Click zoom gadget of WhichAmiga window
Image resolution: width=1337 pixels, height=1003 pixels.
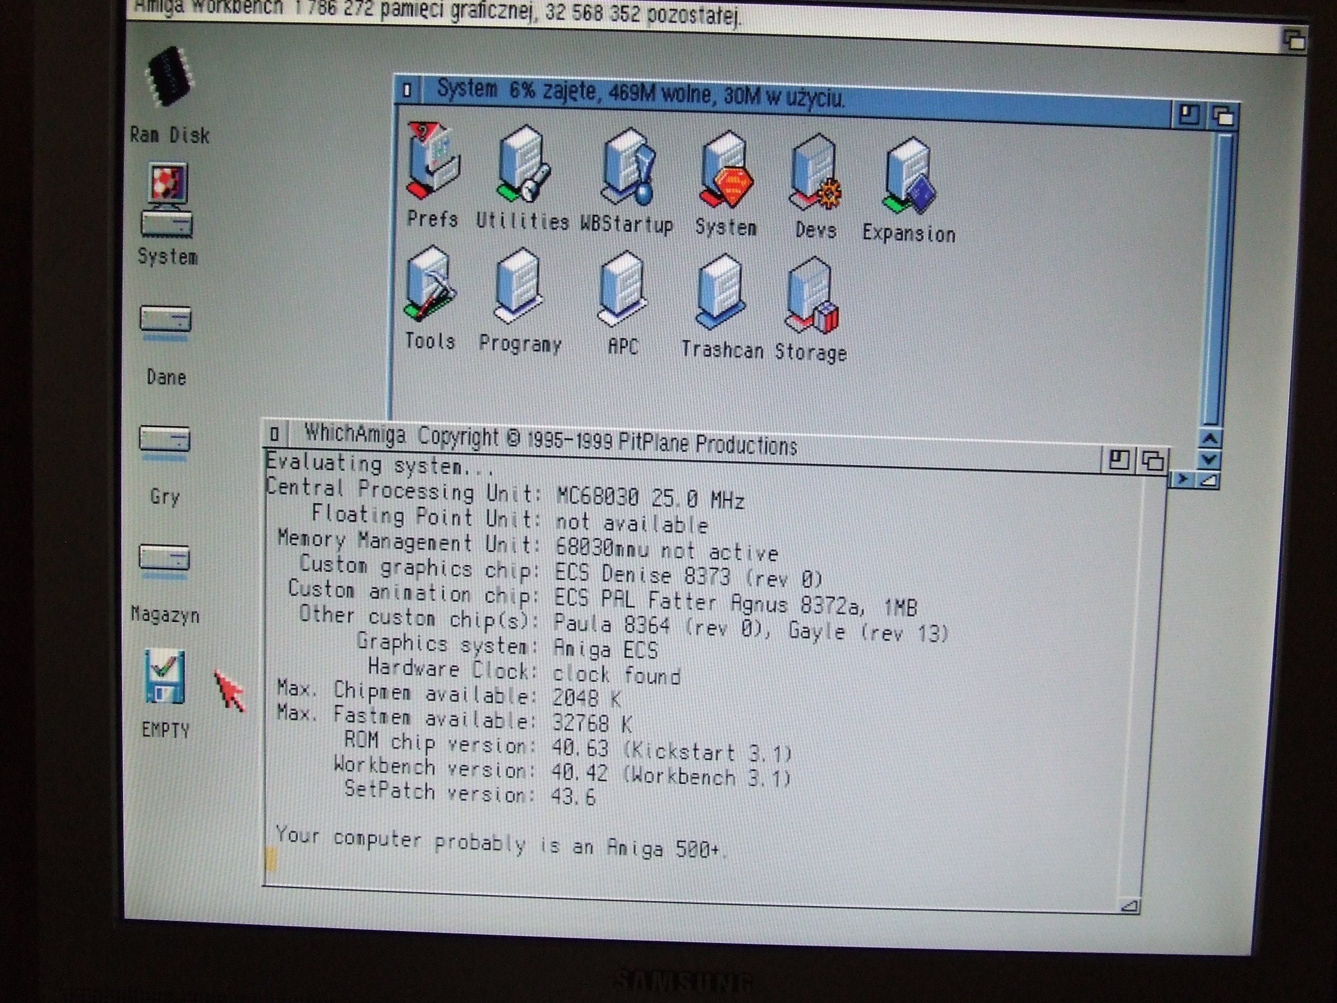point(1118,460)
